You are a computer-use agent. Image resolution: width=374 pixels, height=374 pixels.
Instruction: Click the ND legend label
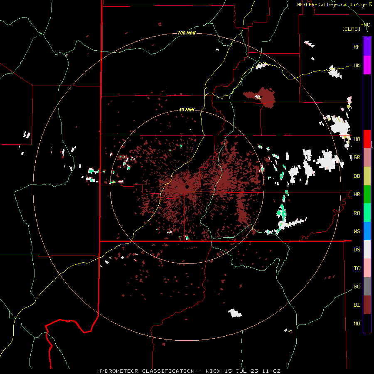[x=357, y=324]
